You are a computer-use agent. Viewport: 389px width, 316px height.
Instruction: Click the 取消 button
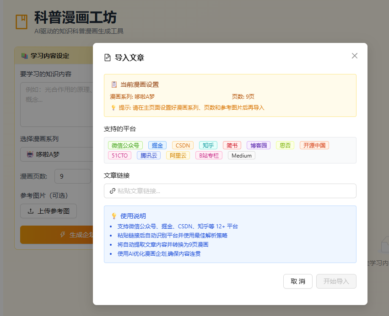pyautogui.click(x=298, y=281)
